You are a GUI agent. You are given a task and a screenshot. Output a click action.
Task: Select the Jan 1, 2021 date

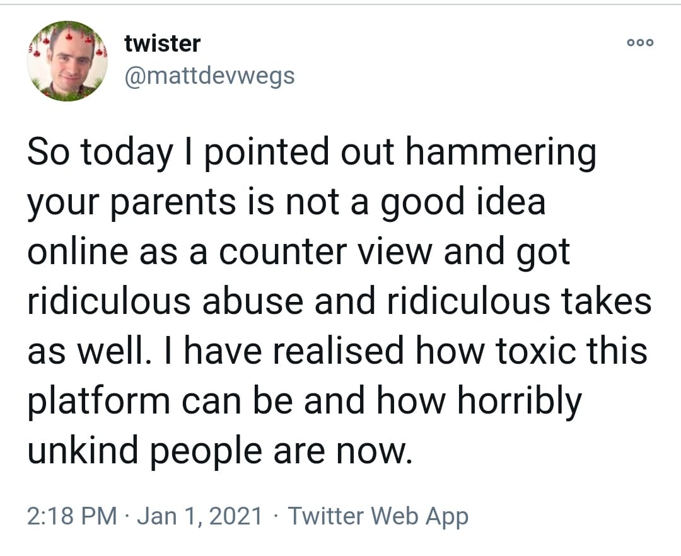[200, 516]
